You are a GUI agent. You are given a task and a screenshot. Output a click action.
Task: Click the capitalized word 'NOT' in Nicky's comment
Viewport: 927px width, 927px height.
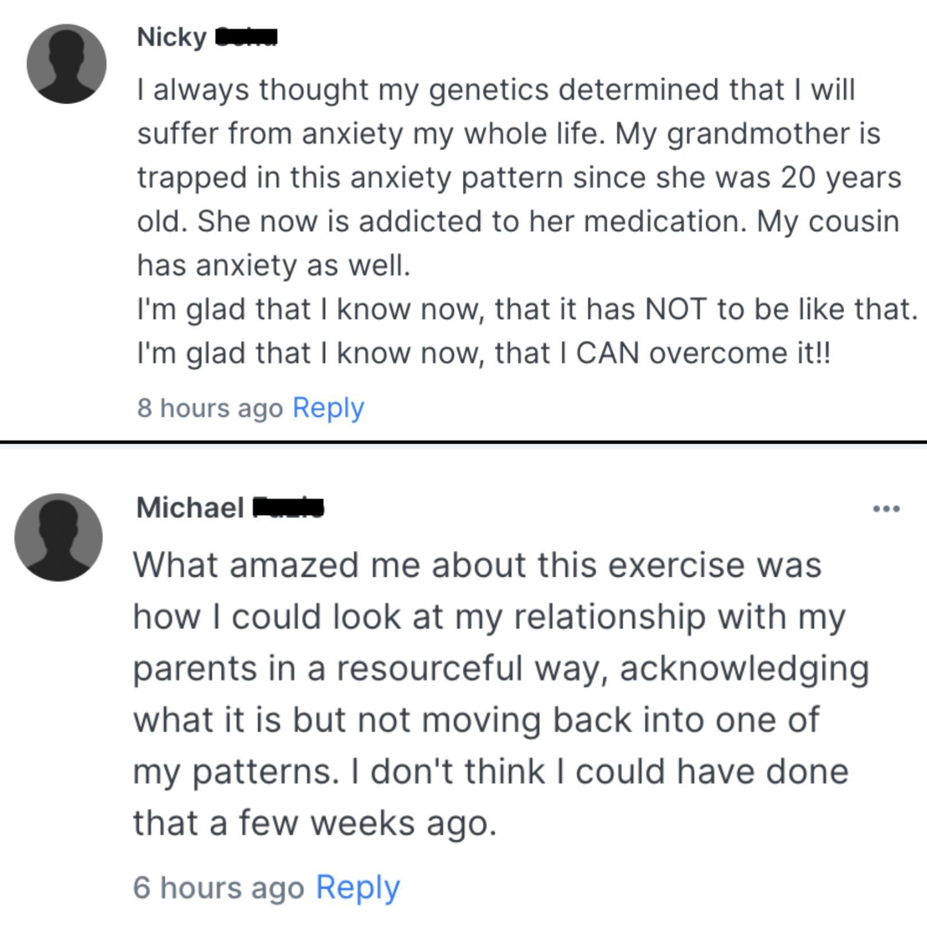coord(675,310)
